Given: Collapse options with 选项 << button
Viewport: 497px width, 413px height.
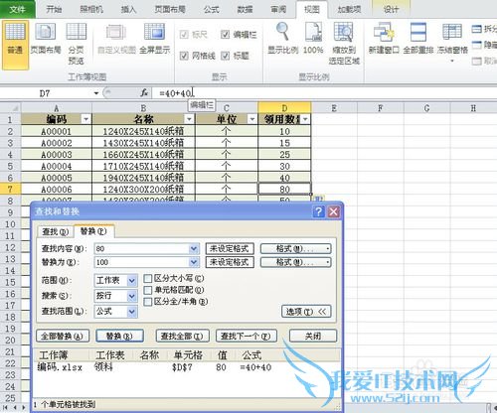Looking at the screenshot, I should [306, 312].
